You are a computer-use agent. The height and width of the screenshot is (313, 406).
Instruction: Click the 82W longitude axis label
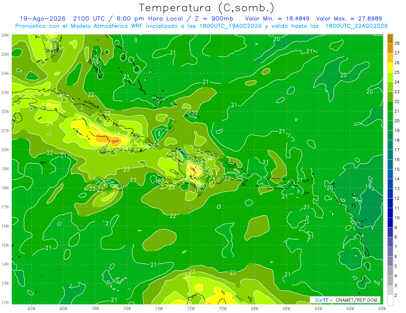click(x=31, y=308)
